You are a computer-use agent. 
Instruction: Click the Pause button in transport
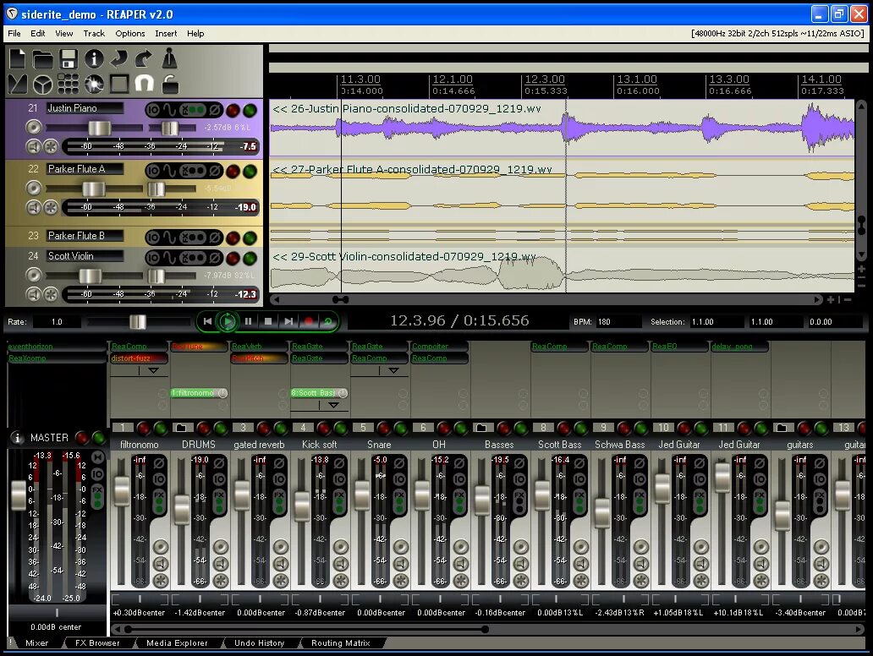click(x=248, y=321)
